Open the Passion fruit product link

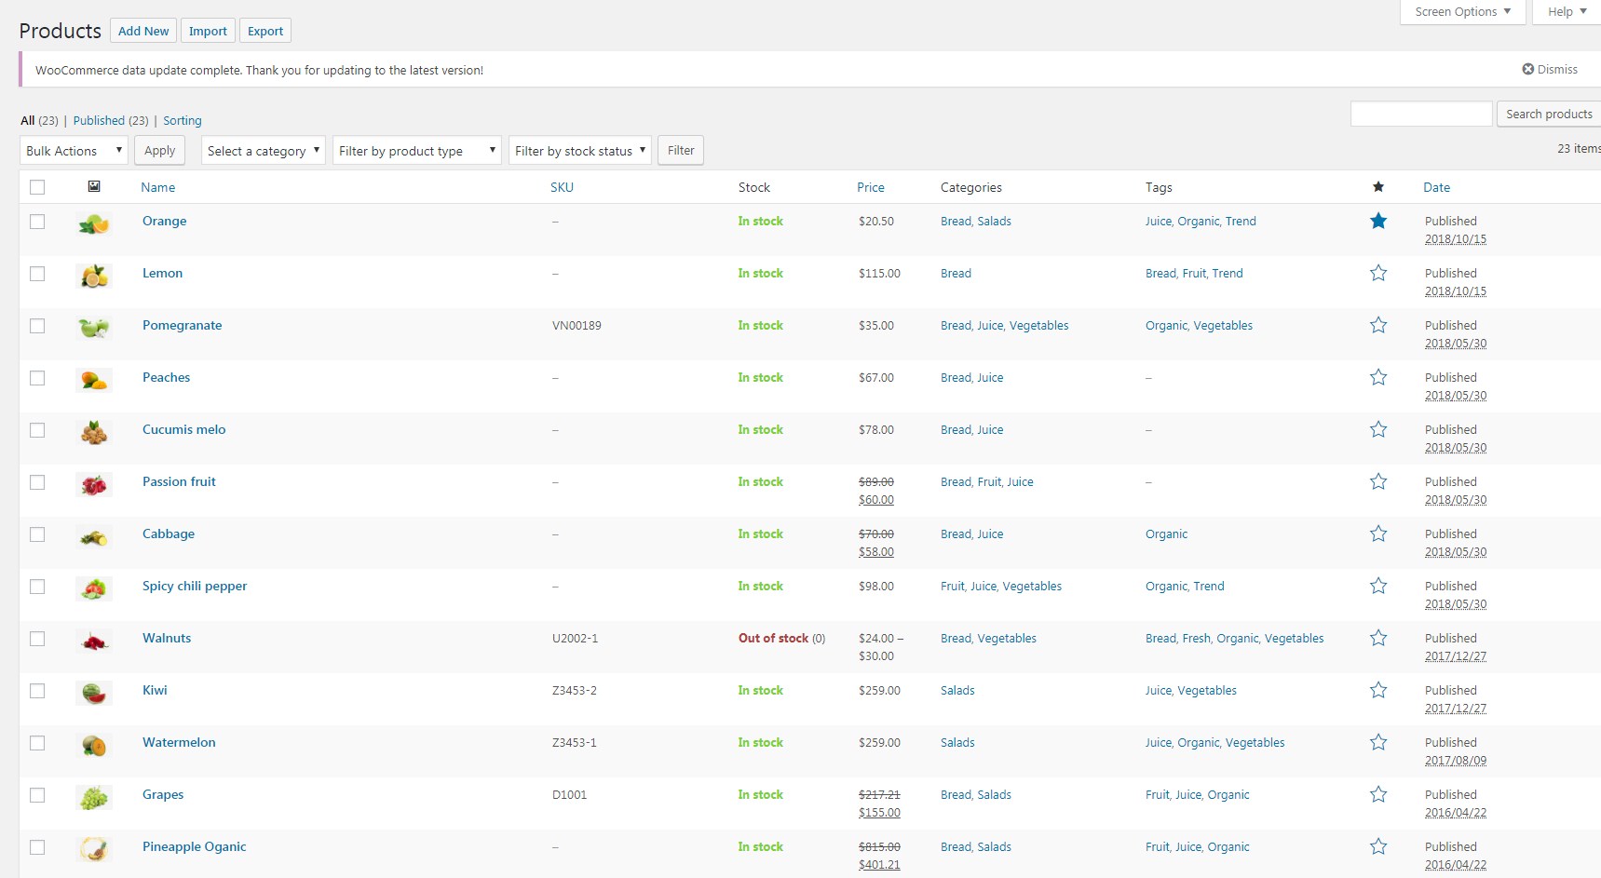(179, 481)
